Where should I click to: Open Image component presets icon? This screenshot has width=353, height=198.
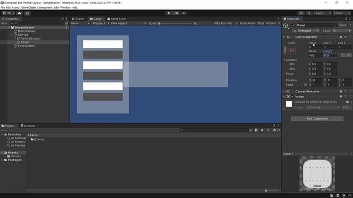(x=346, y=97)
